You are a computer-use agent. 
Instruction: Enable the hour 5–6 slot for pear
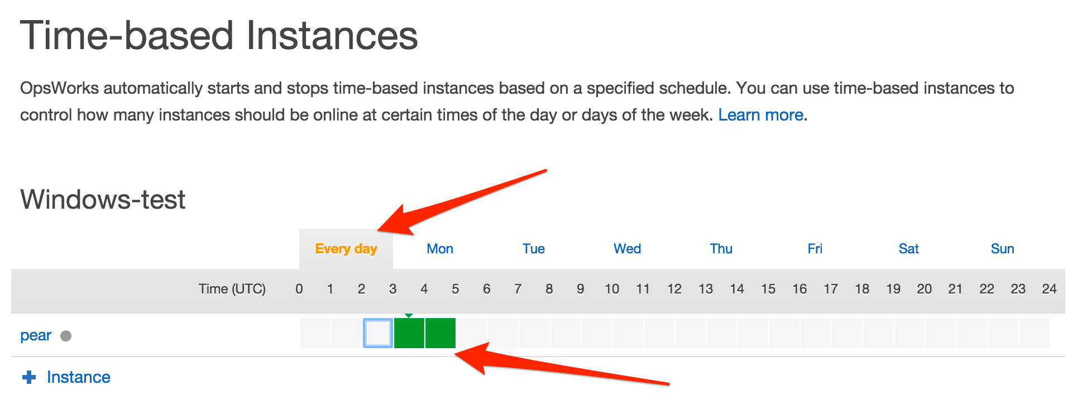point(472,333)
